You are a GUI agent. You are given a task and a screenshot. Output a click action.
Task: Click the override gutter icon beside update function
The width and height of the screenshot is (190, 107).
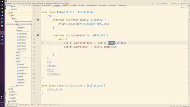(x=38, y=35)
